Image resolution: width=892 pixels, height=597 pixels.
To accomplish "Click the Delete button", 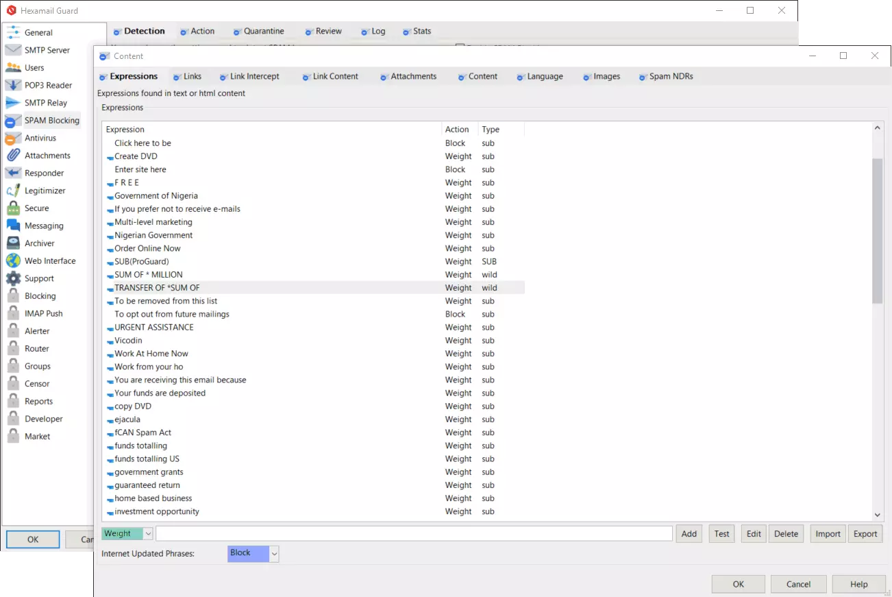I will 786,534.
